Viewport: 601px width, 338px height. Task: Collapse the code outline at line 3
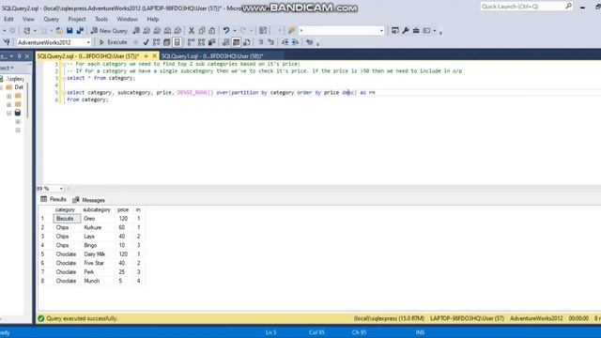click(x=64, y=79)
